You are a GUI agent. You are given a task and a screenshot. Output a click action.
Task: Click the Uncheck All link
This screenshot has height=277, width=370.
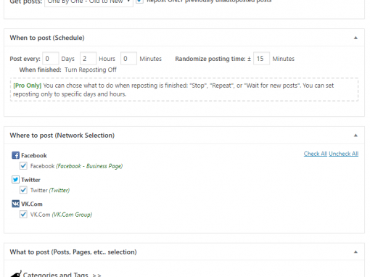343,154
